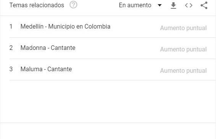Click the word Cantante in Madonna row
Image resolution: width=216 pixels, height=139 pixels.
(63, 48)
